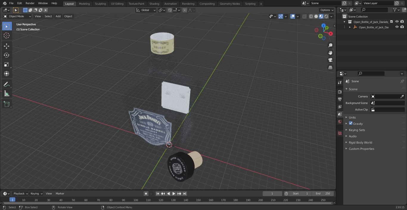This screenshot has width=407, height=210.
Task: Open the Texture properties tab
Action: (340, 133)
